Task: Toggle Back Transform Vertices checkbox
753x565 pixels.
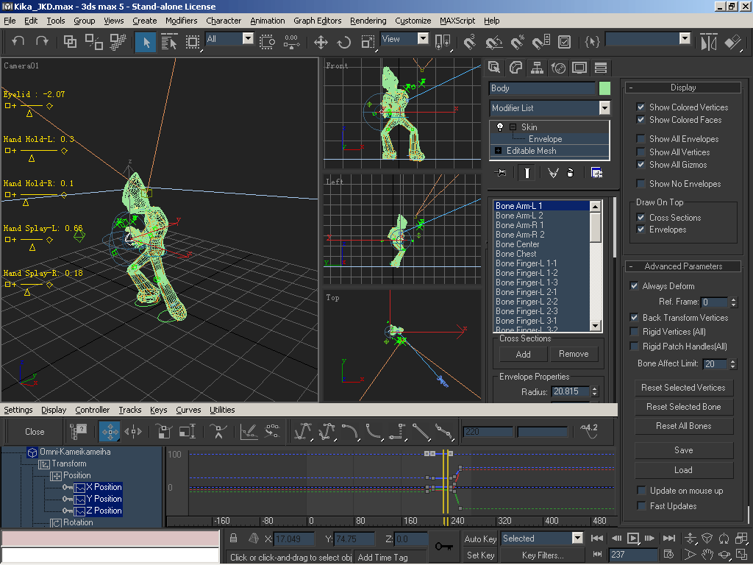Action: (634, 318)
